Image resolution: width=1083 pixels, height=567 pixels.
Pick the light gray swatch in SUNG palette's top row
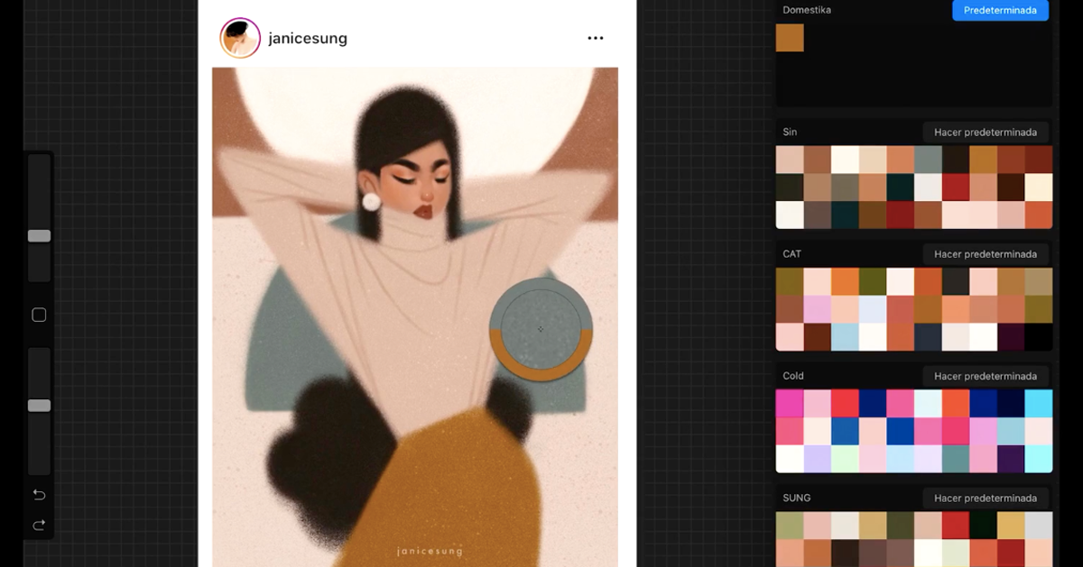click(x=1039, y=526)
